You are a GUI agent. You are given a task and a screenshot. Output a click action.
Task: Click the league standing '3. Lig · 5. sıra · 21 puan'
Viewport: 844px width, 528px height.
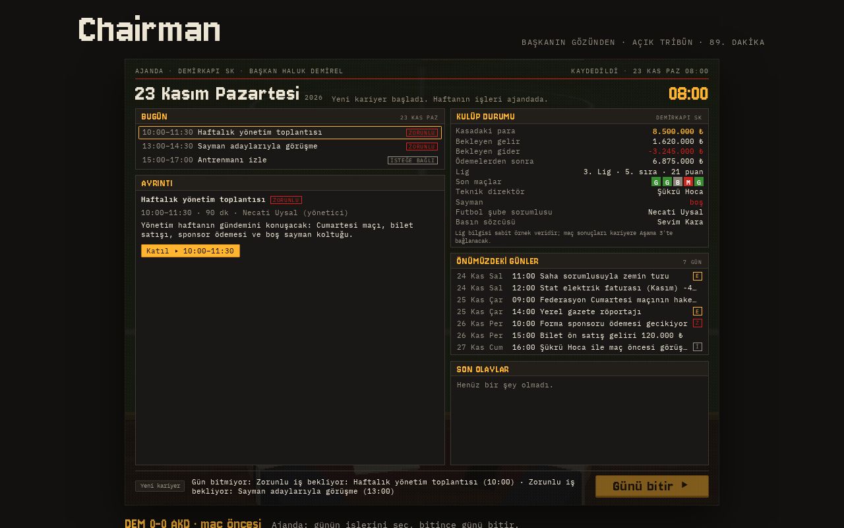644,172
